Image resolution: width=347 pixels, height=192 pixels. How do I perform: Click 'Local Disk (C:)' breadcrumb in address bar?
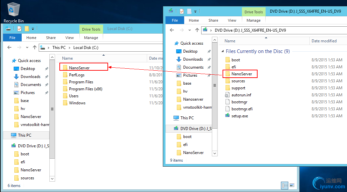coord(86,48)
